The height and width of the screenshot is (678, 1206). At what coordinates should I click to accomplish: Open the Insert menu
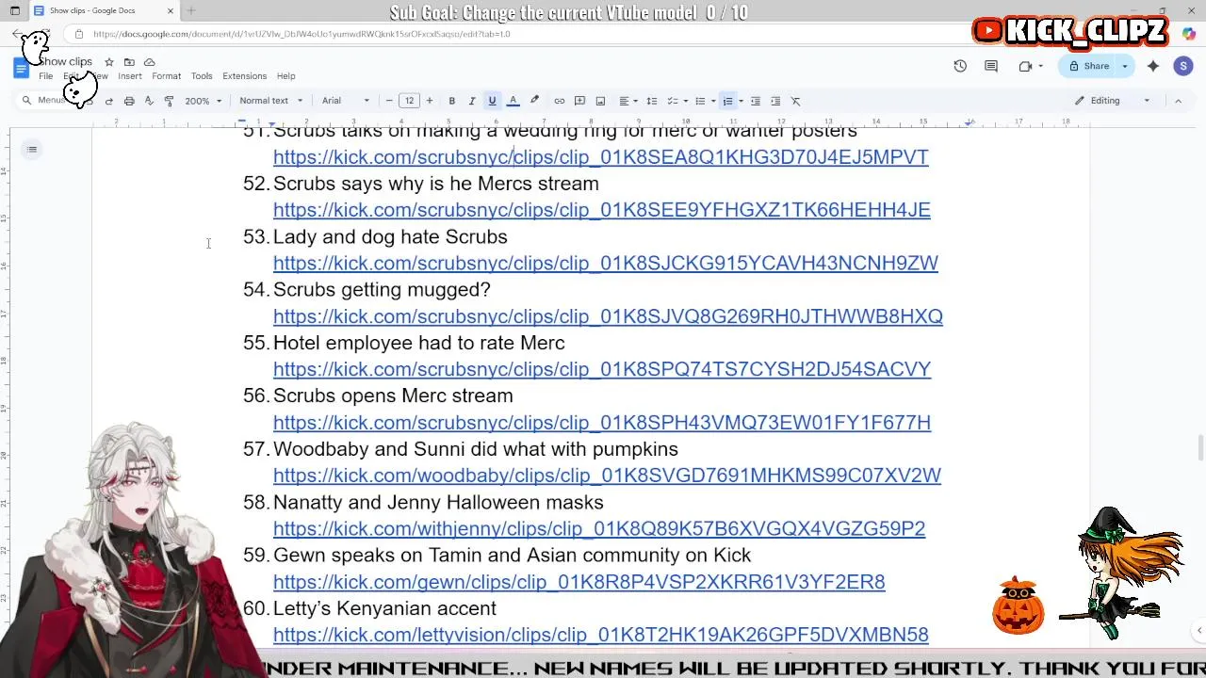(x=130, y=76)
